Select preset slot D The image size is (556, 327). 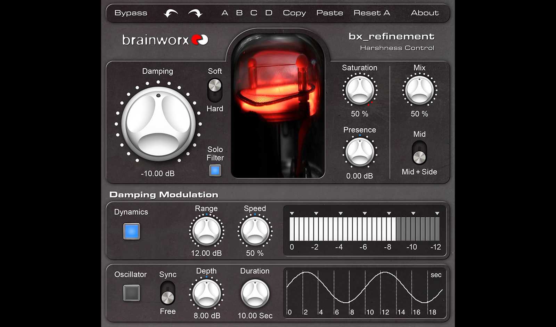pyautogui.click(x=268, y=13)
